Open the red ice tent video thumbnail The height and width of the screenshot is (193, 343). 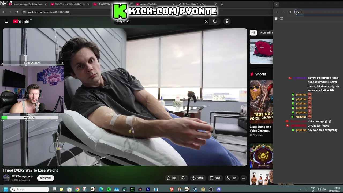261,51
